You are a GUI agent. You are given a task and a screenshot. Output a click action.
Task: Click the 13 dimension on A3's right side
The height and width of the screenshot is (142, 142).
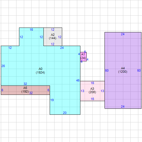102,91
